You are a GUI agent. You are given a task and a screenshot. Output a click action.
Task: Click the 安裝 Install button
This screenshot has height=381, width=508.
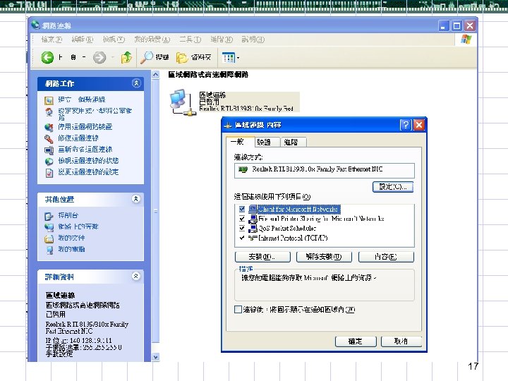pyautogui.click(x=262, y=257)
